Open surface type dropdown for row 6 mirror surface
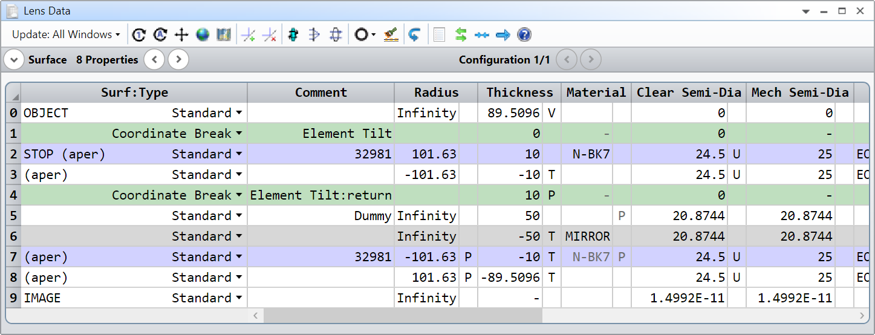 pos(239,236)
